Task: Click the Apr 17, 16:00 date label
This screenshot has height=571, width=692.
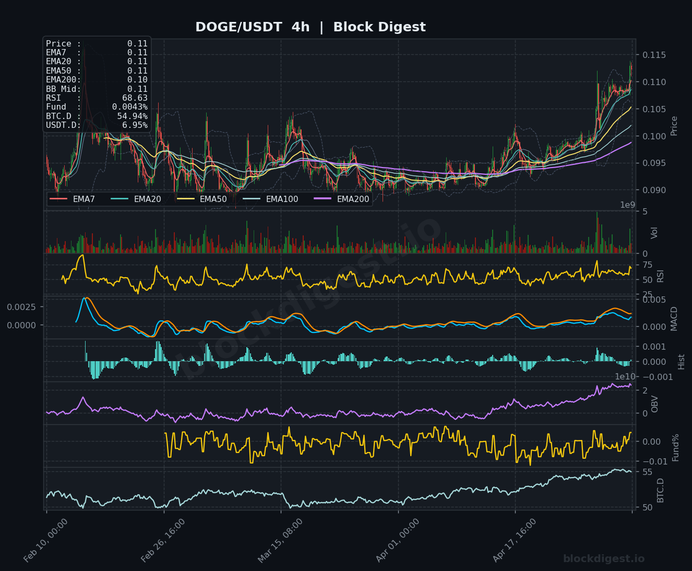Action: point(515,540)
